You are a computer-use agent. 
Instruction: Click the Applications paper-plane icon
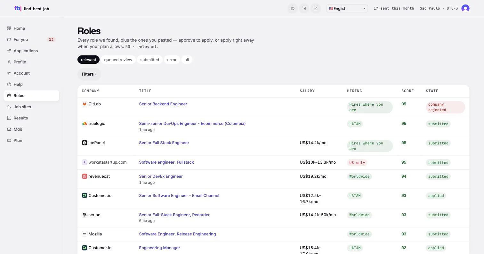click(9, 51)
